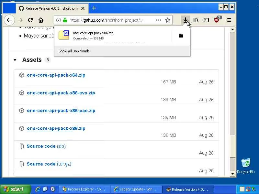Click file icon beside Source code (tar.gz)
259x194 pixels.
pyautogui.click(x=22, y=164)
